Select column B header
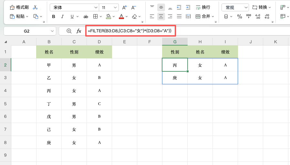This screenshot has width=290, height=165. point(49,42)
